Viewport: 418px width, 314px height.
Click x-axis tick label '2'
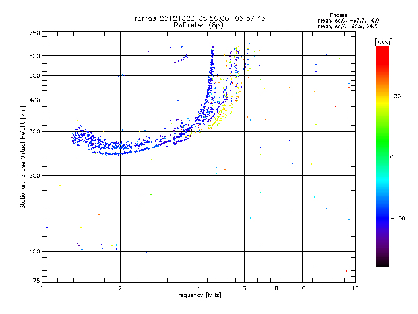(x=120, y=288)
